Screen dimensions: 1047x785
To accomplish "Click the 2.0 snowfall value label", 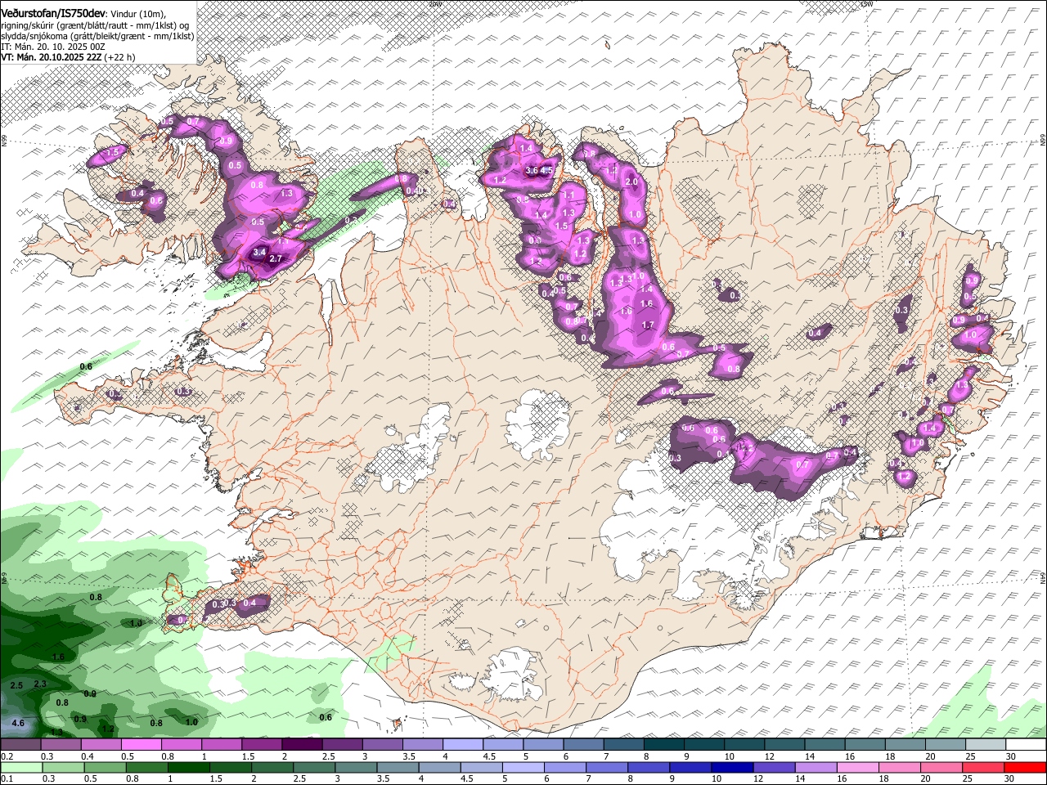I will point(631,182).
